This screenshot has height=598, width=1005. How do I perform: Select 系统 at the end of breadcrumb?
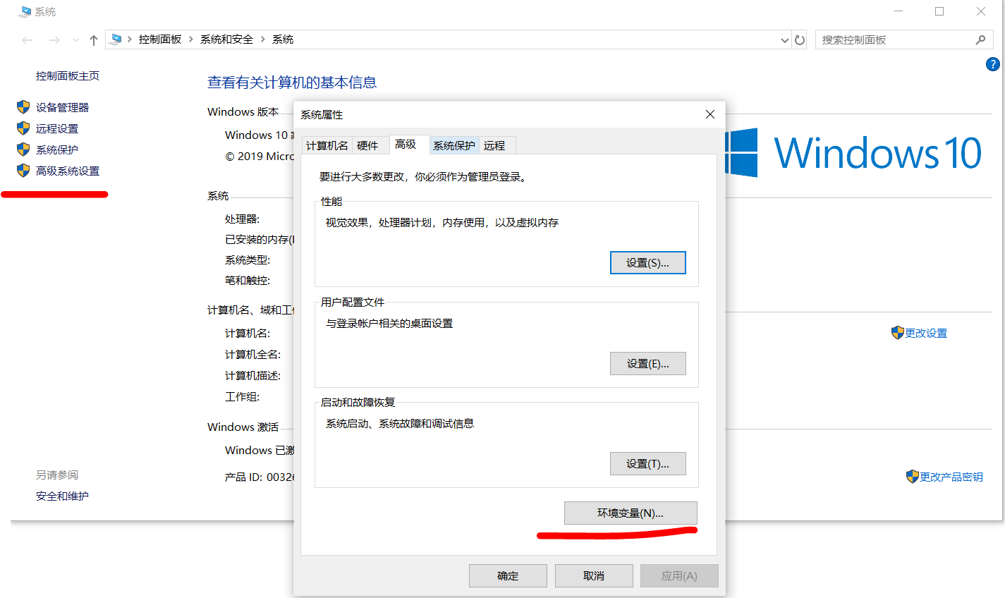[x=283, y=39]
